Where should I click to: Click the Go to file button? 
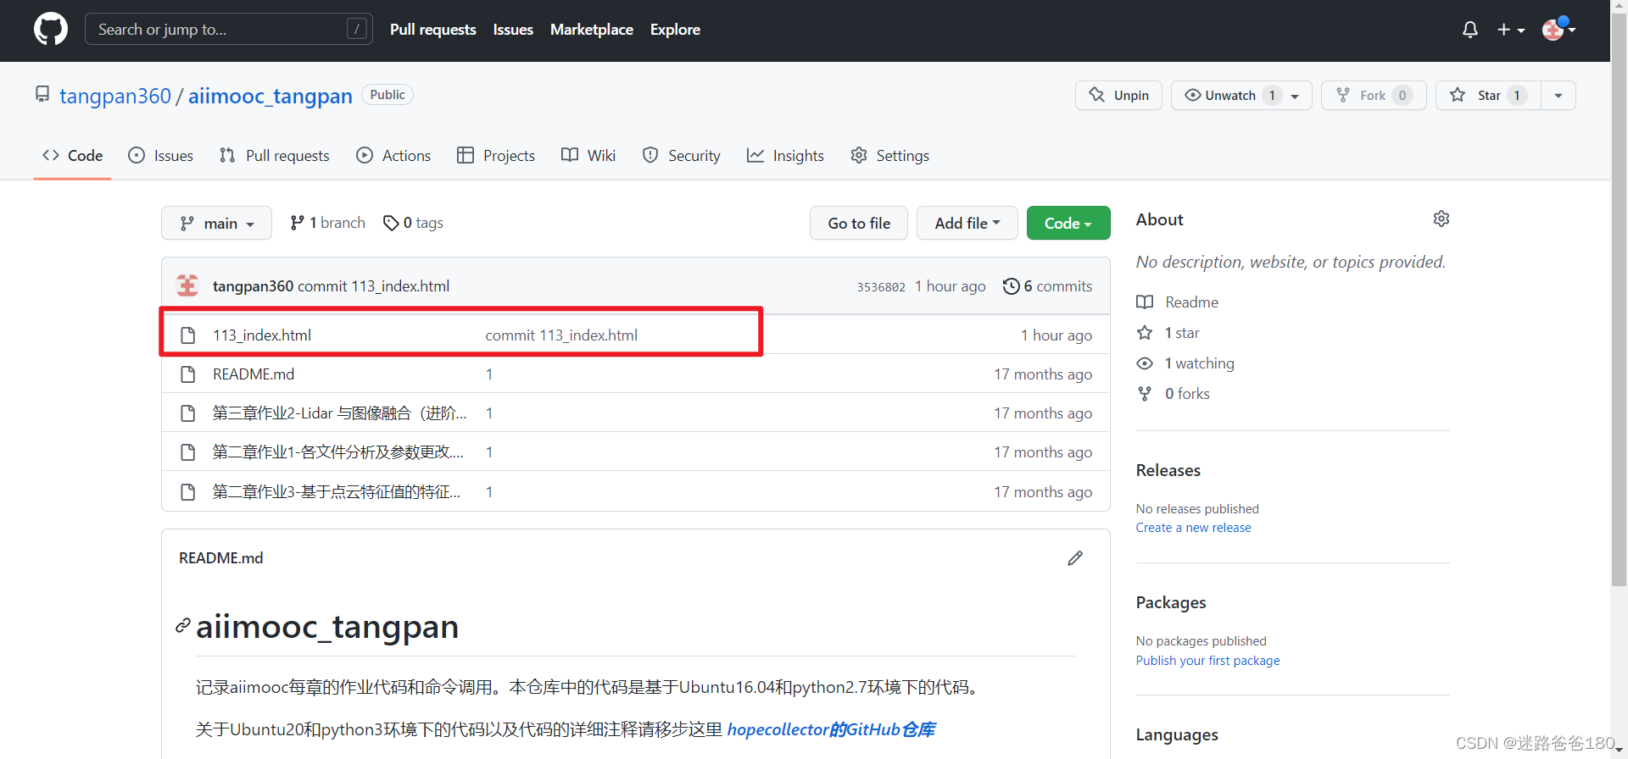click(859, 223)
